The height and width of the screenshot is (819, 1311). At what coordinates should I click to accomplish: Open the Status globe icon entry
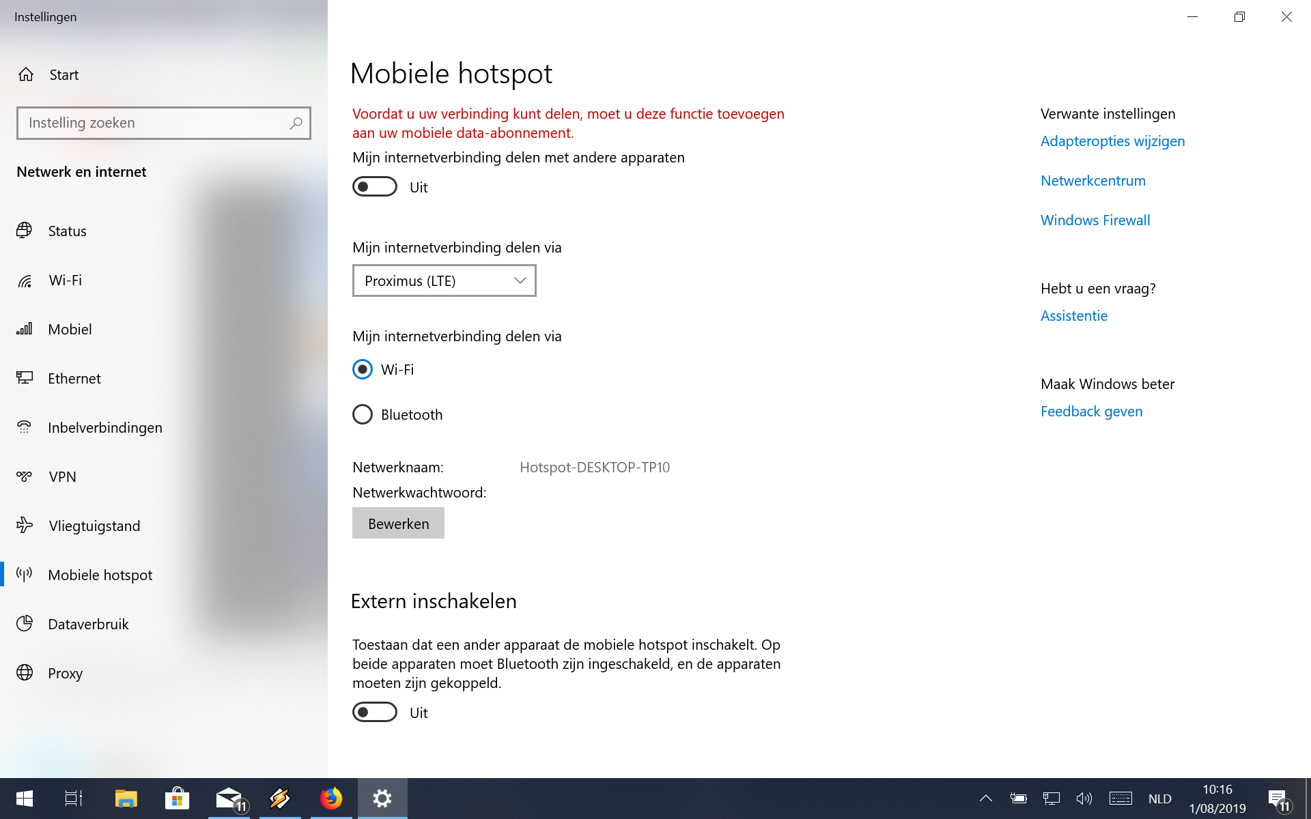pyautogui.click(x=25, y=231)
